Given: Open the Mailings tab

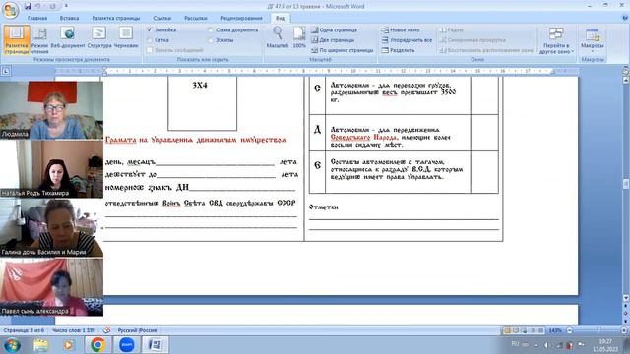Looking at the screenshot, I should click(196, 18).
